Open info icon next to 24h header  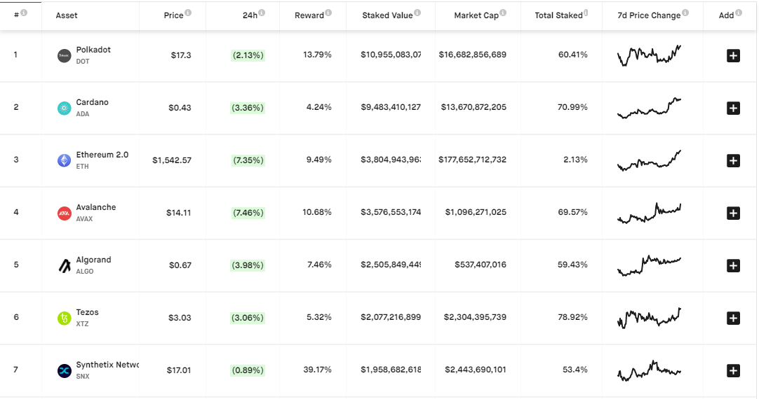click(262, 13)
